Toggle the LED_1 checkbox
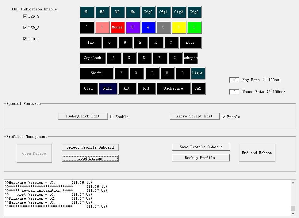This screenshot has height=218, width=299. [25, 39]
